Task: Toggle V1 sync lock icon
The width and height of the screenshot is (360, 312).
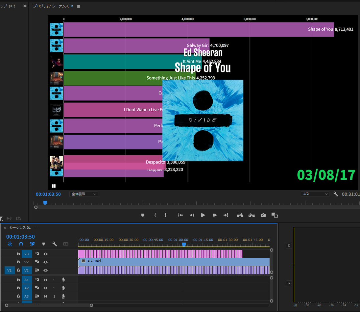Action: (x=36, y=270)
